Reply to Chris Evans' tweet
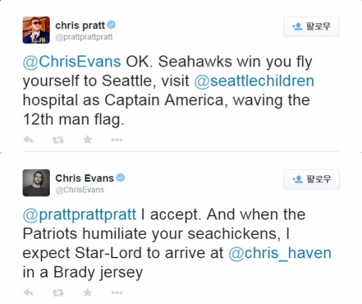 pyautogui.click(x=28, y=293)
